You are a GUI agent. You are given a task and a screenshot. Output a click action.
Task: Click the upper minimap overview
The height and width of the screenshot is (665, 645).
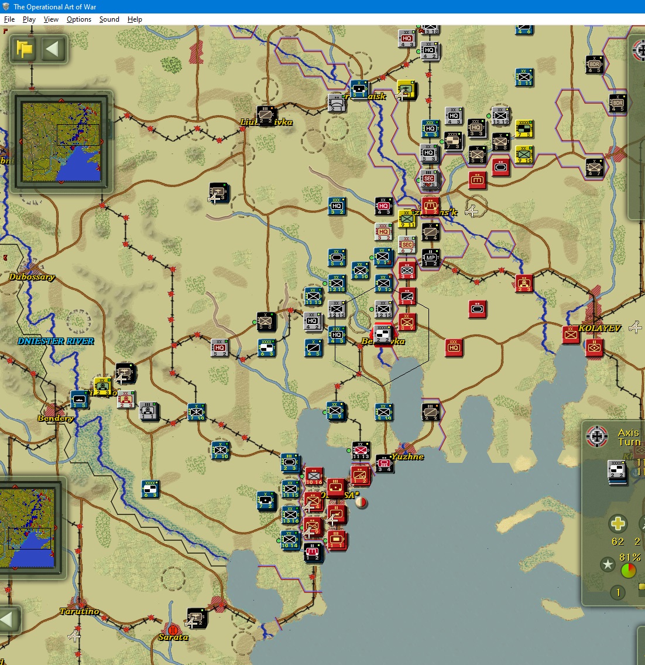click(x=61, y=142)
